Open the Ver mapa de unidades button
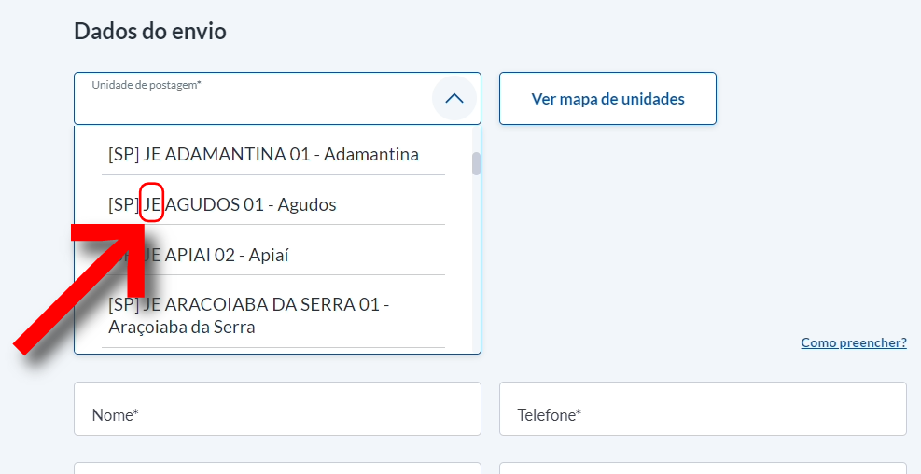Viewport: 921px width, 474px height. [x=607, y=99]
